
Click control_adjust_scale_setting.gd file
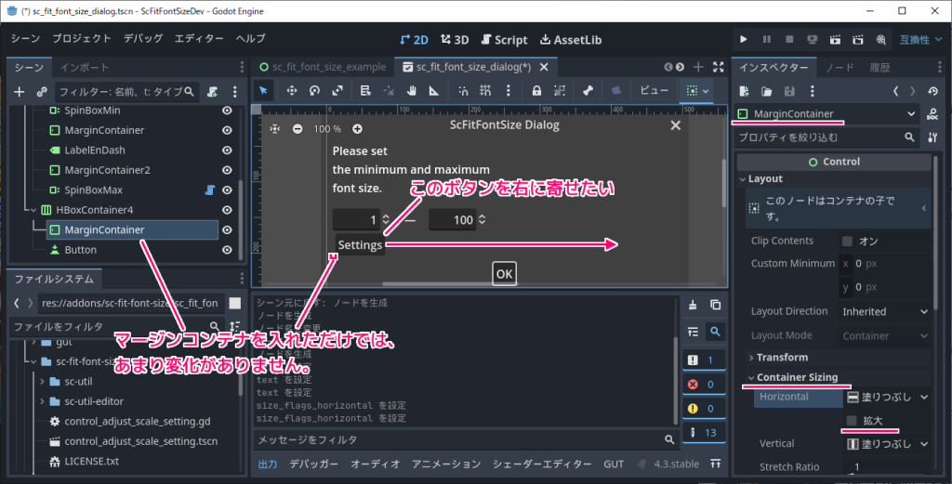(x=138, y=422)
